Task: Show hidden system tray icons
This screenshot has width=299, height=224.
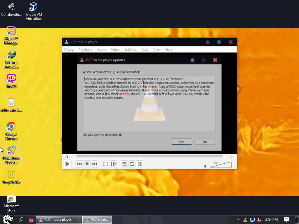Action: click(x=238, y=220)
